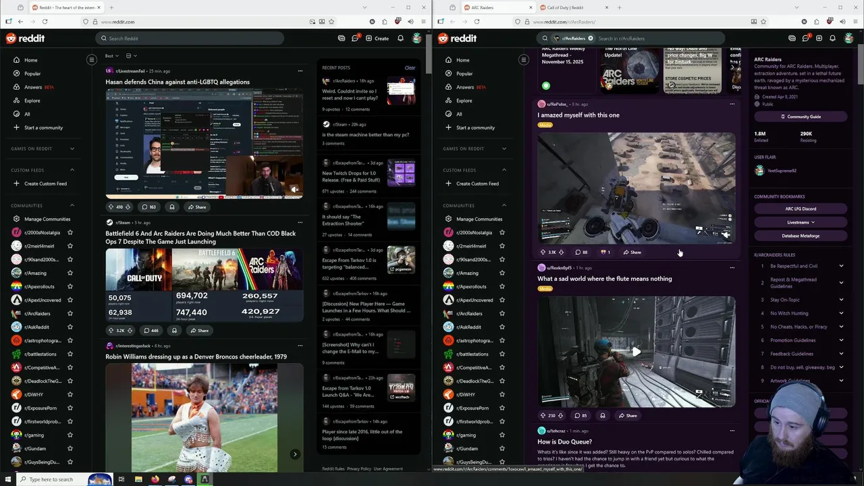The width and height of the screenshot is (864, 486).
Task: Upvote 'I amazed myself with this one' post
Action: tap(543, 252)
